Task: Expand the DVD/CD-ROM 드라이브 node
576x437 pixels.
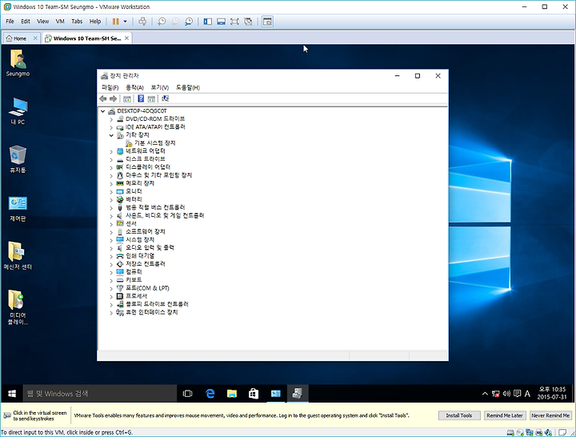Action: point(111,119)
